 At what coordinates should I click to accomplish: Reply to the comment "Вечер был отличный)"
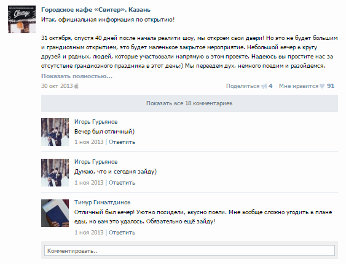tap(122, 142)
